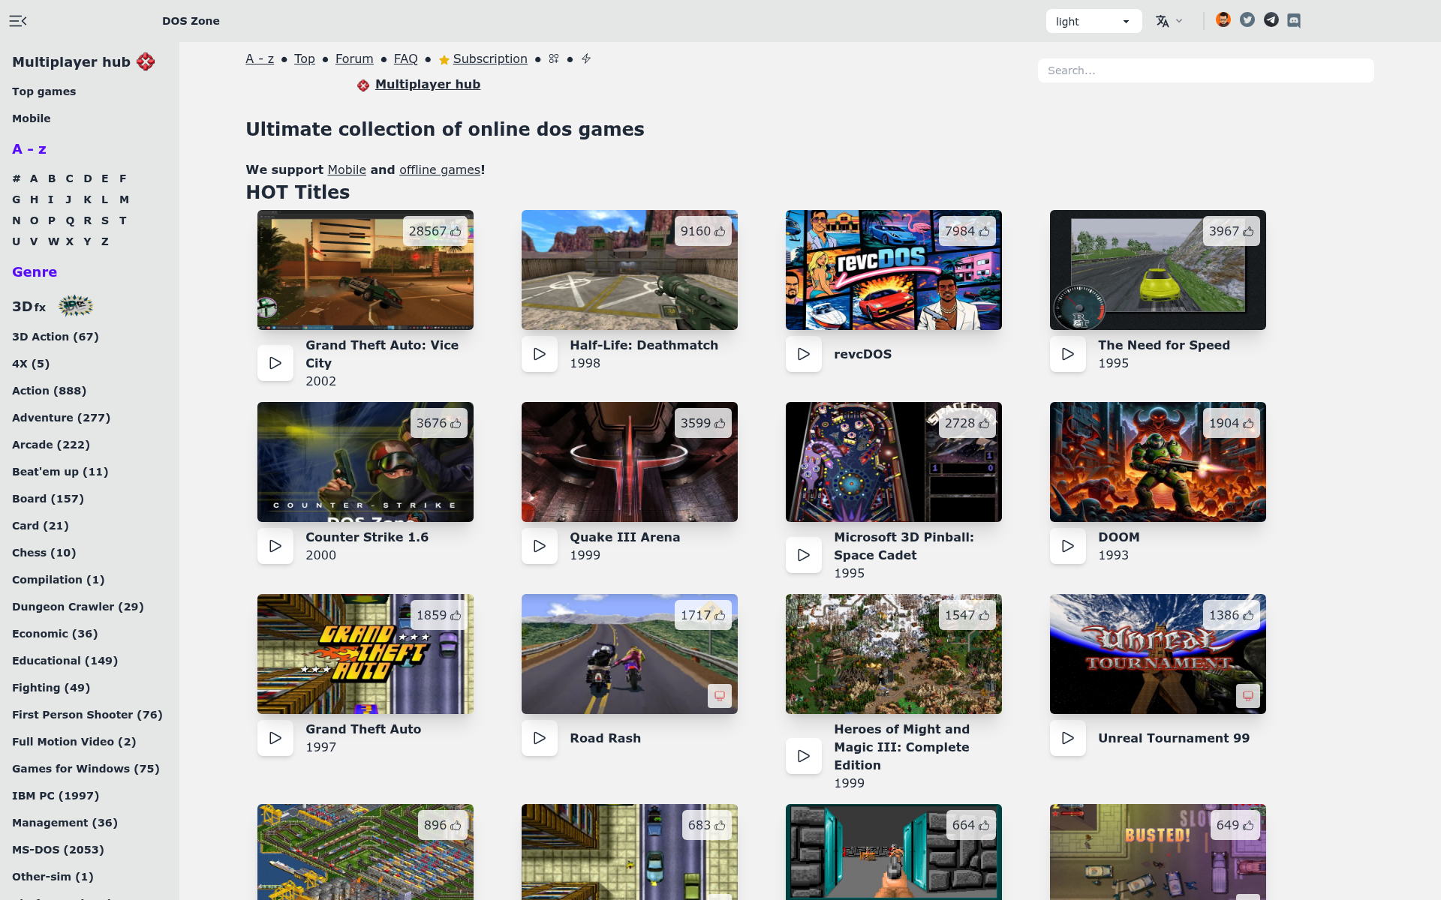Play Unreal Tournament 99
Screen dimensions: 1441x900
(1068, 738)
